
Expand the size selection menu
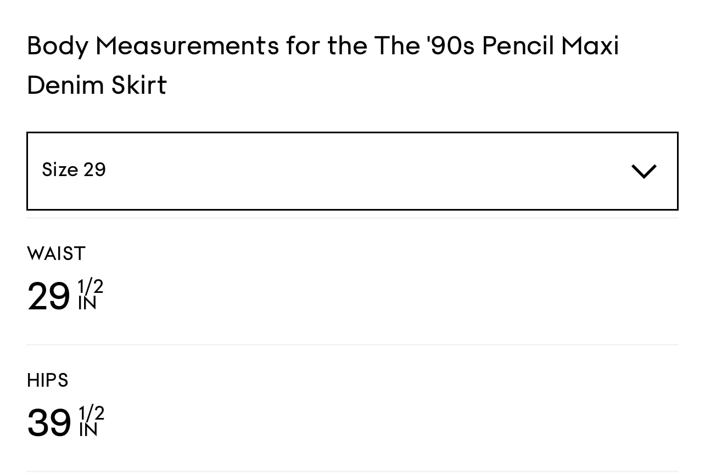352,171
